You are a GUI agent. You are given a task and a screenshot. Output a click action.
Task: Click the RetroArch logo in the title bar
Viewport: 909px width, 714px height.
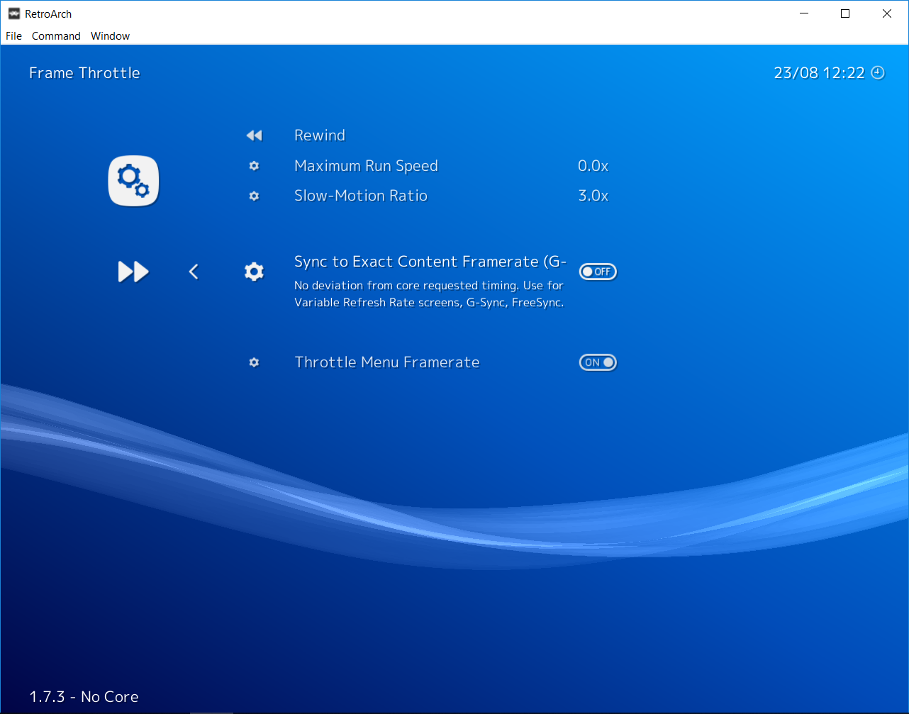(x=14, y=13)
